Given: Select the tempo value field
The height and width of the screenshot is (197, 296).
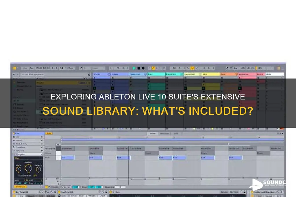Looking at the screenshot, I should [x=39, y=68].
